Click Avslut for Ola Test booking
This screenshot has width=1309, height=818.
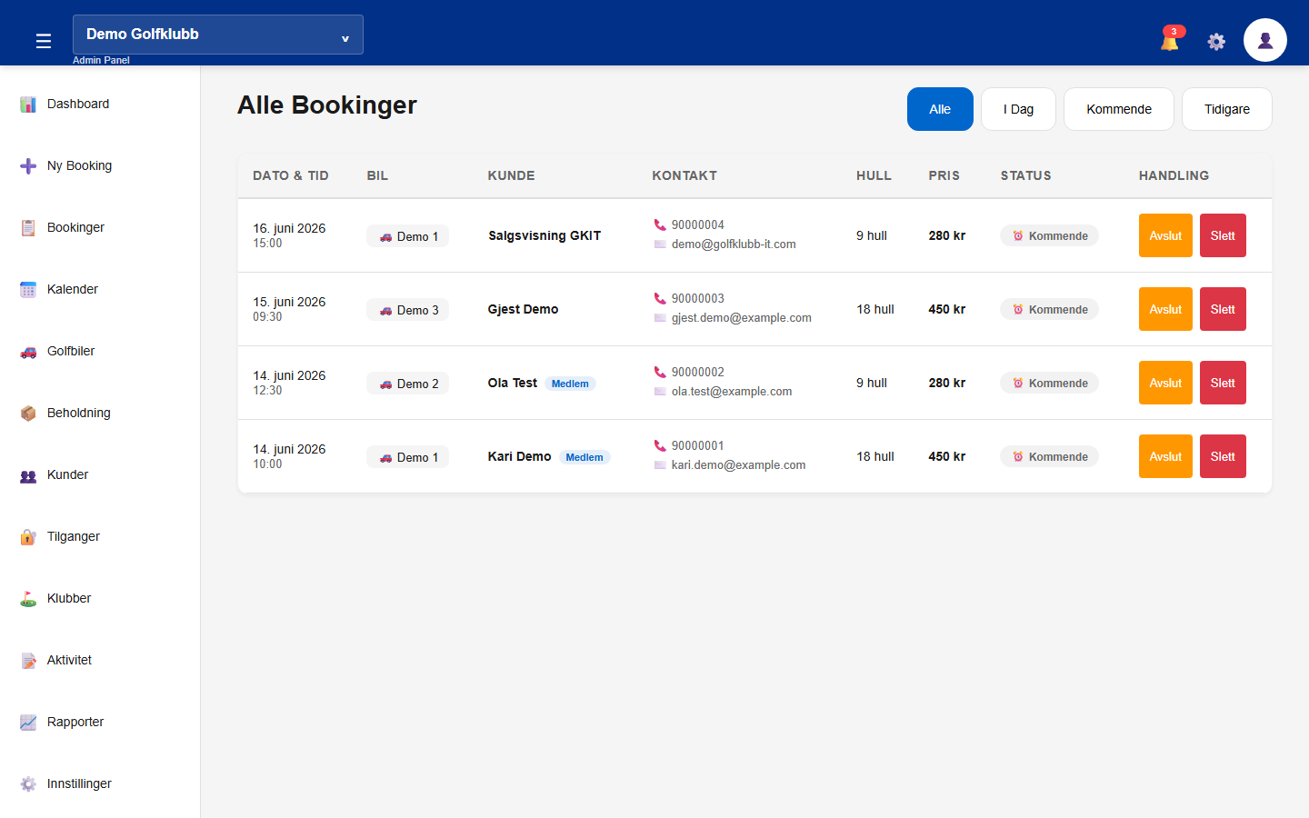[x=1165, y=383]
